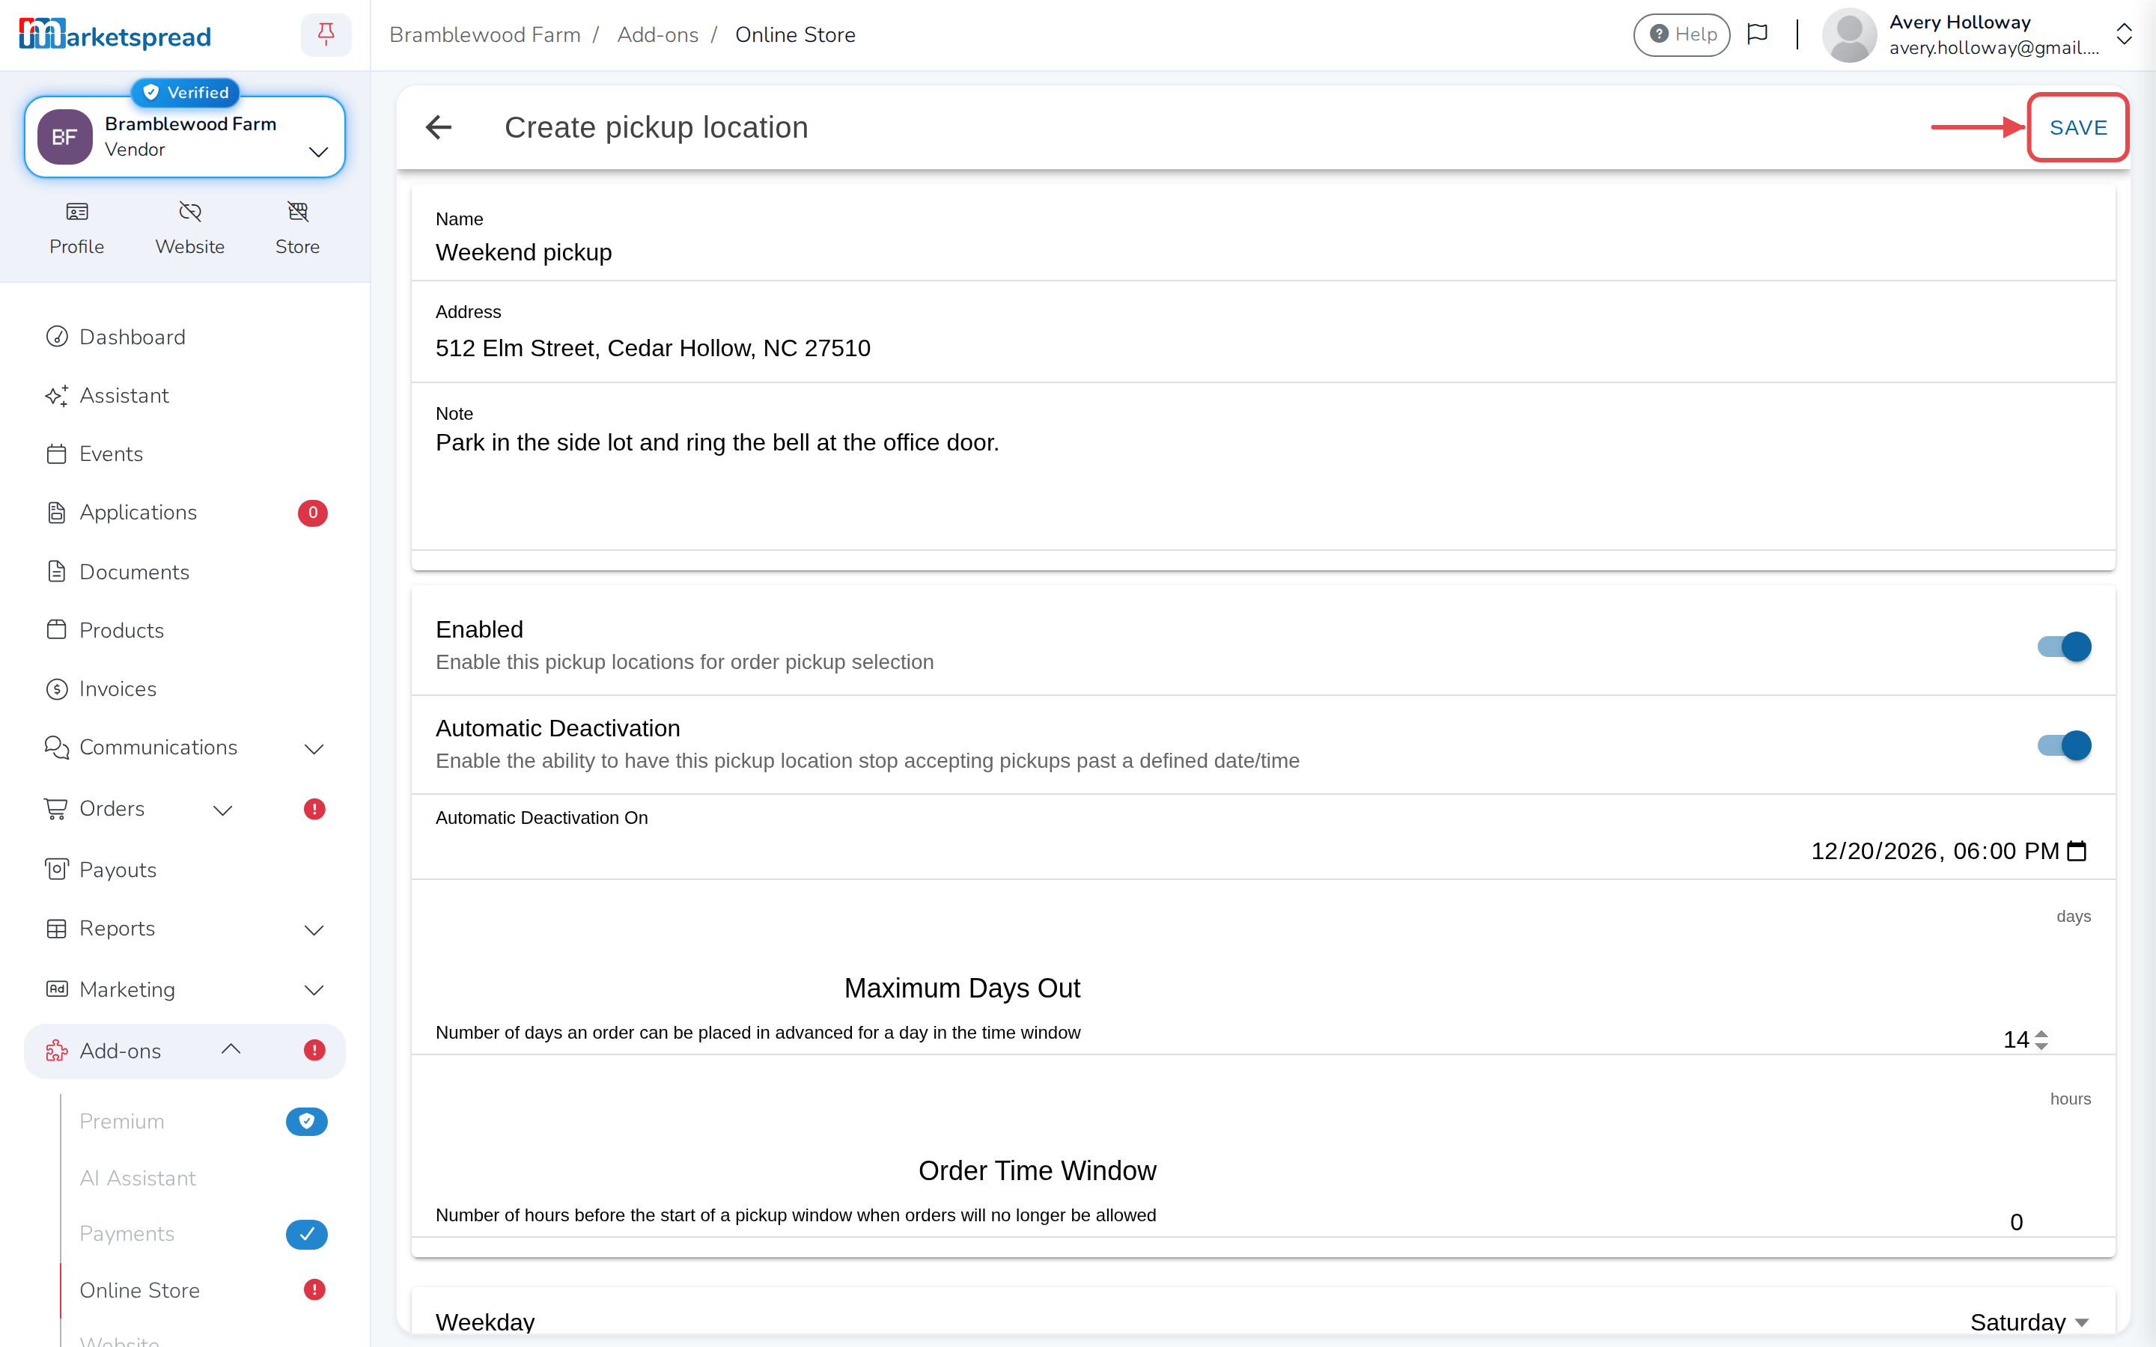The height and width of the screenshot is (1347, 2156).
Task: Open the Profile card icon
Action: pos(76,212)
